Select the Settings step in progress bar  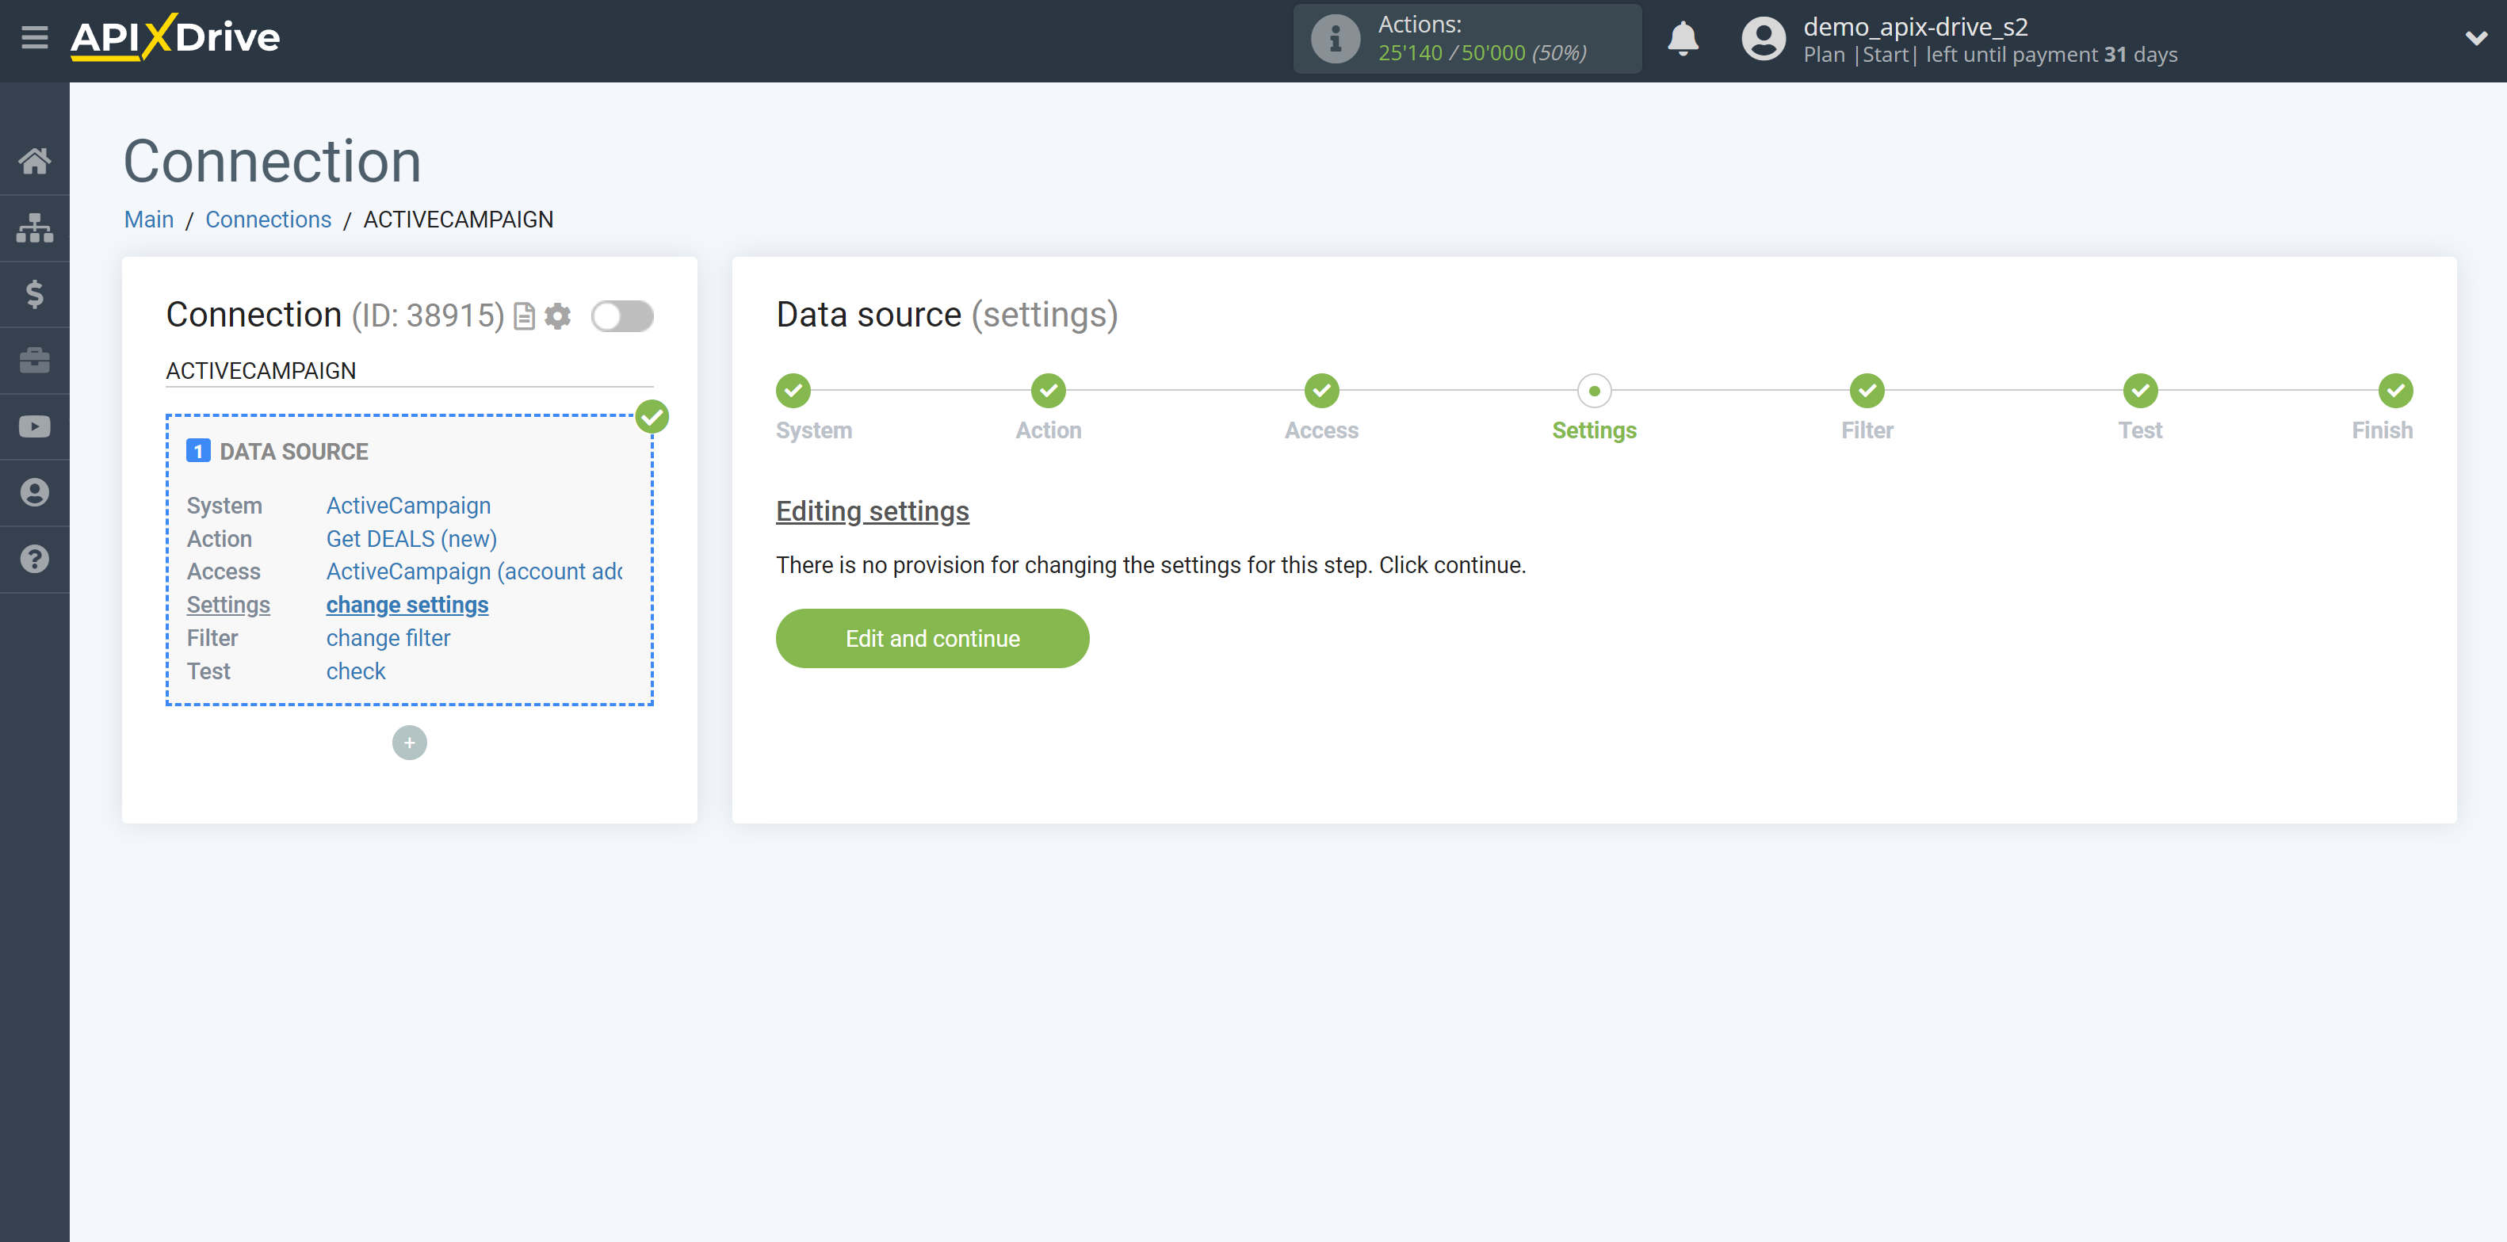click(1594, 390)
